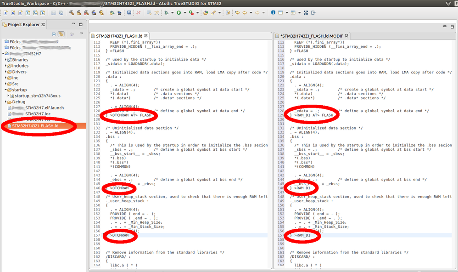The image size is (458, 272).
Task: Click the hammer icon with red X
Action: [x=86, y=13]
